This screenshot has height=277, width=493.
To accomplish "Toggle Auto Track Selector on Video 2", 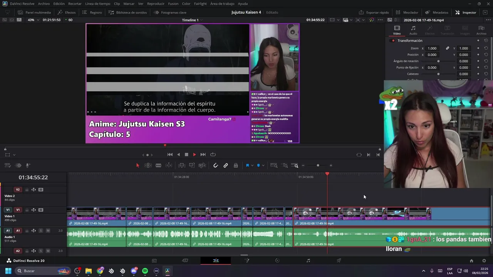I will (x=34, y=190).
